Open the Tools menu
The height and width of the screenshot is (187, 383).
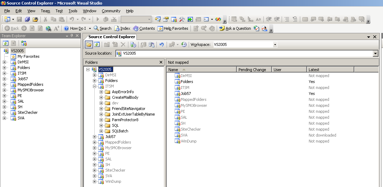[73, 11]
